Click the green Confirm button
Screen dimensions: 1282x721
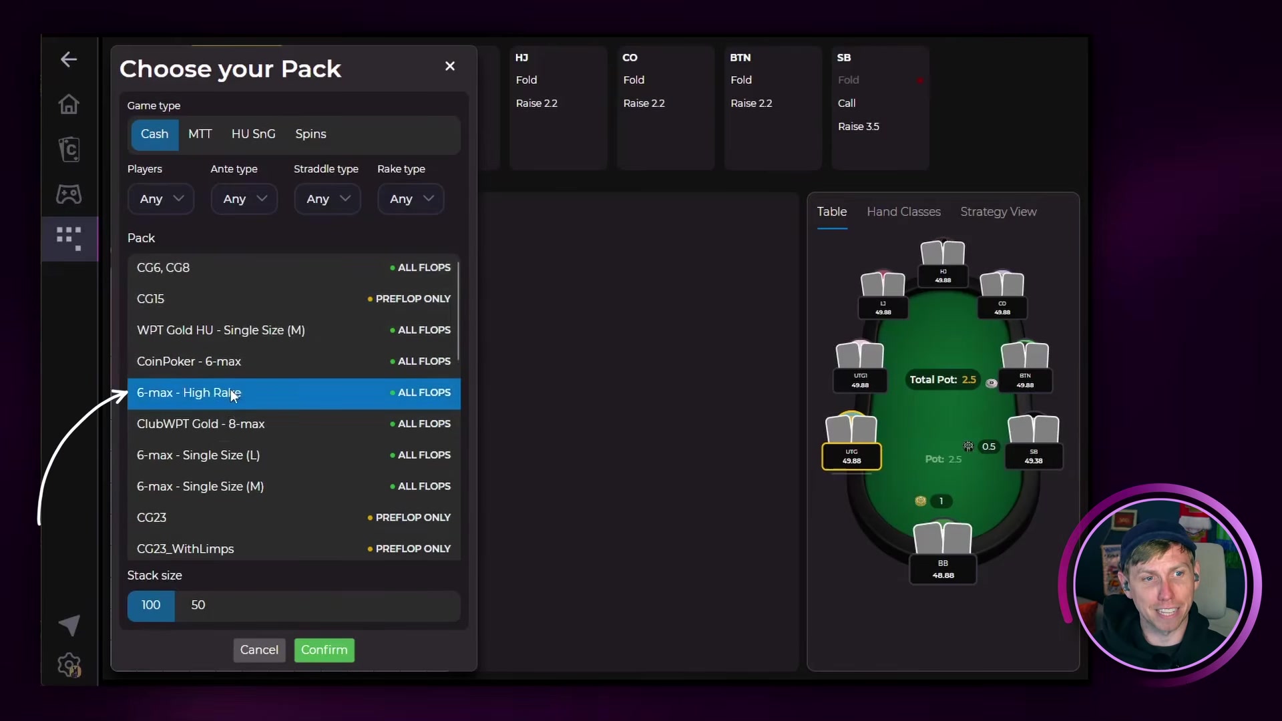(x=324, y=650)
